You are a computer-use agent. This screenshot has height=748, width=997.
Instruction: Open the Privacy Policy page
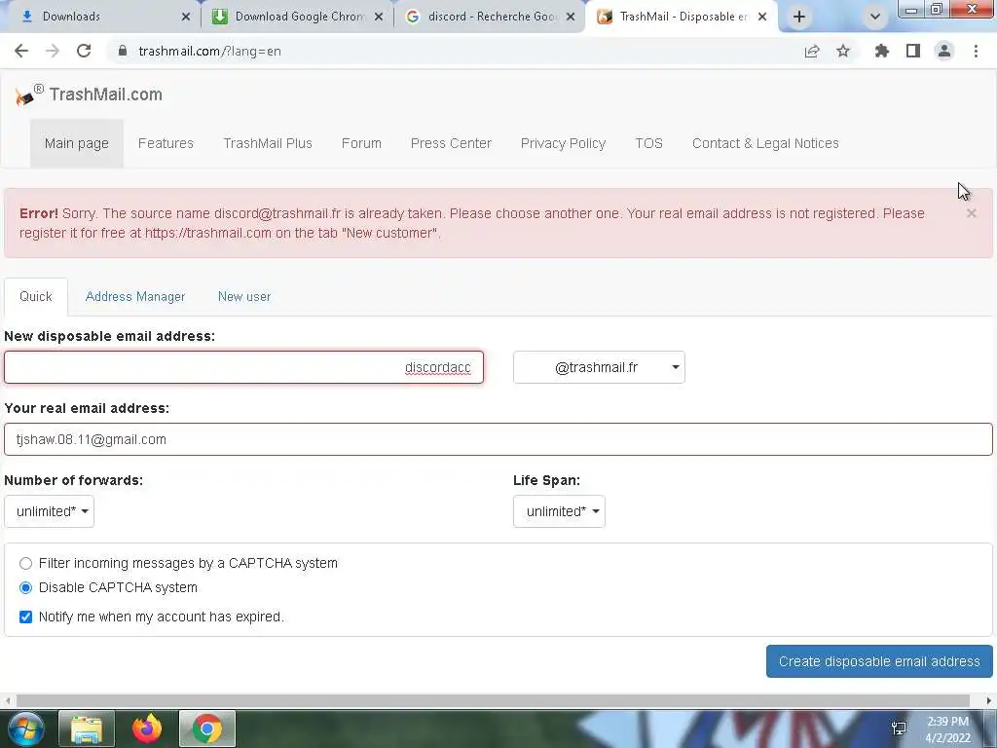point(563,143)
